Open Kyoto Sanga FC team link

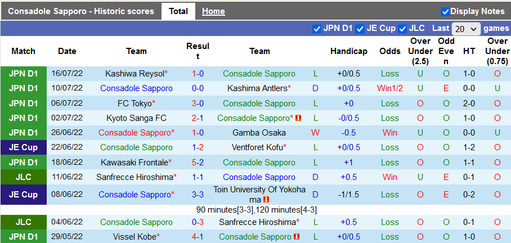(x=136, y=118)
